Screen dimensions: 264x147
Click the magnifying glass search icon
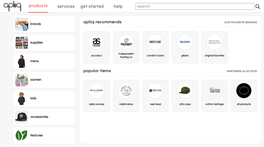258,6
